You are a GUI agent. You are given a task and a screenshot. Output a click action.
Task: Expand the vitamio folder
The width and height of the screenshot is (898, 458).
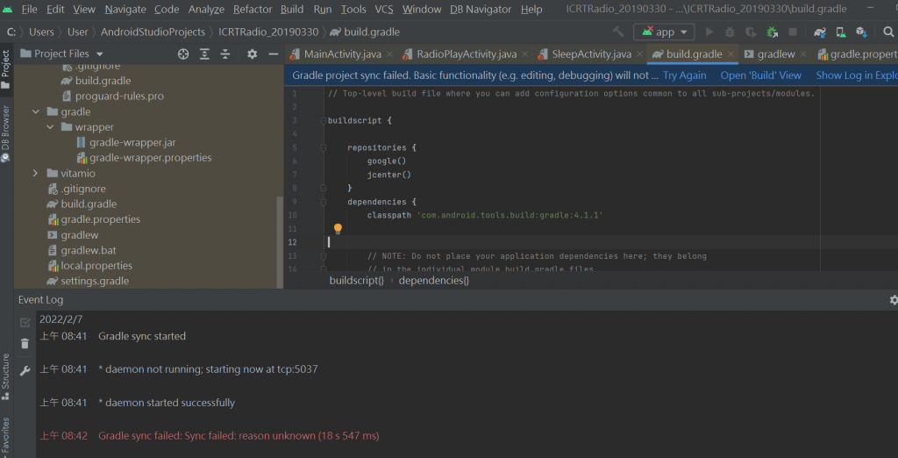[35, 173]
